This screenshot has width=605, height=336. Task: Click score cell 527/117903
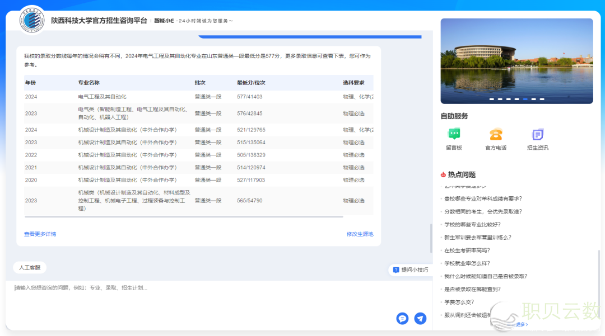[x=251, y=180]
